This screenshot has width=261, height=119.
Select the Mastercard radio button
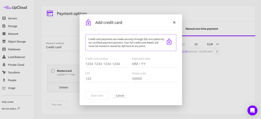point(53,71)
